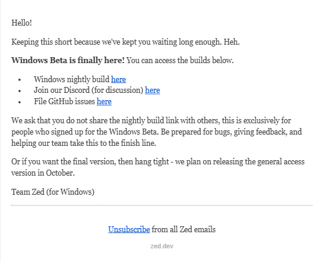This screenshot has width=322, height=262.
Task: Click the 'You can access the builds below' sentence
Action: tap(180, 60)
